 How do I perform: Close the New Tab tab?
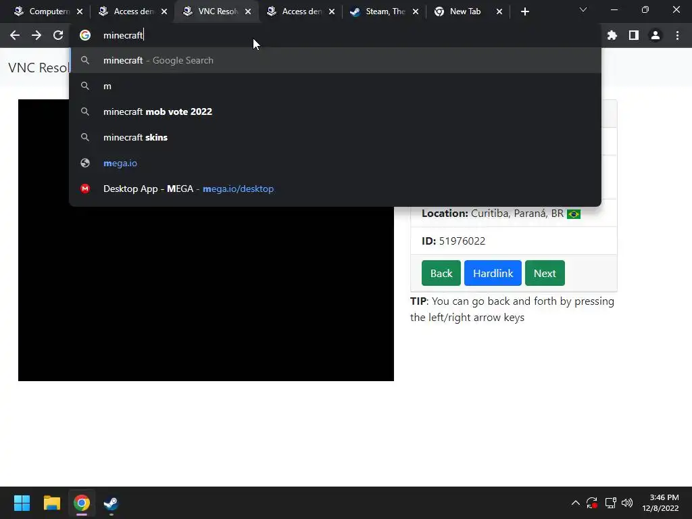(x=499, y=12)
